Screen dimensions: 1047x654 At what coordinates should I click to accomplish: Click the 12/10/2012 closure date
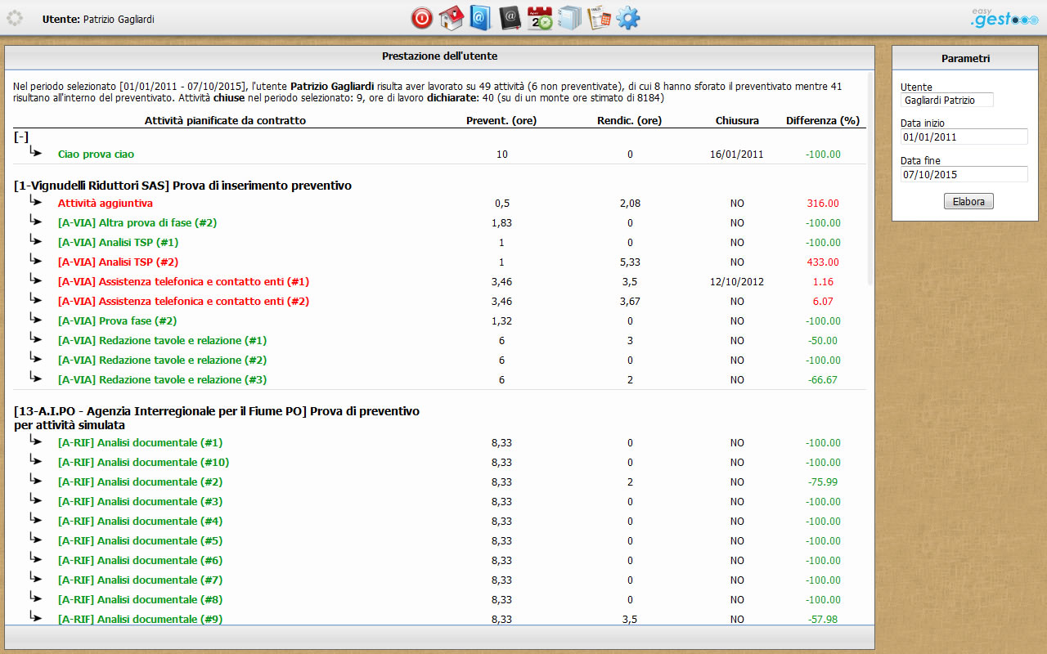737,281
